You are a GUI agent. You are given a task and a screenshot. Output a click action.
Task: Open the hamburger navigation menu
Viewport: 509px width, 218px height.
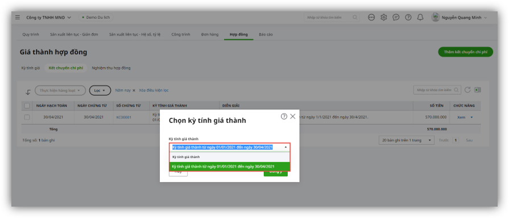(18, 18)
